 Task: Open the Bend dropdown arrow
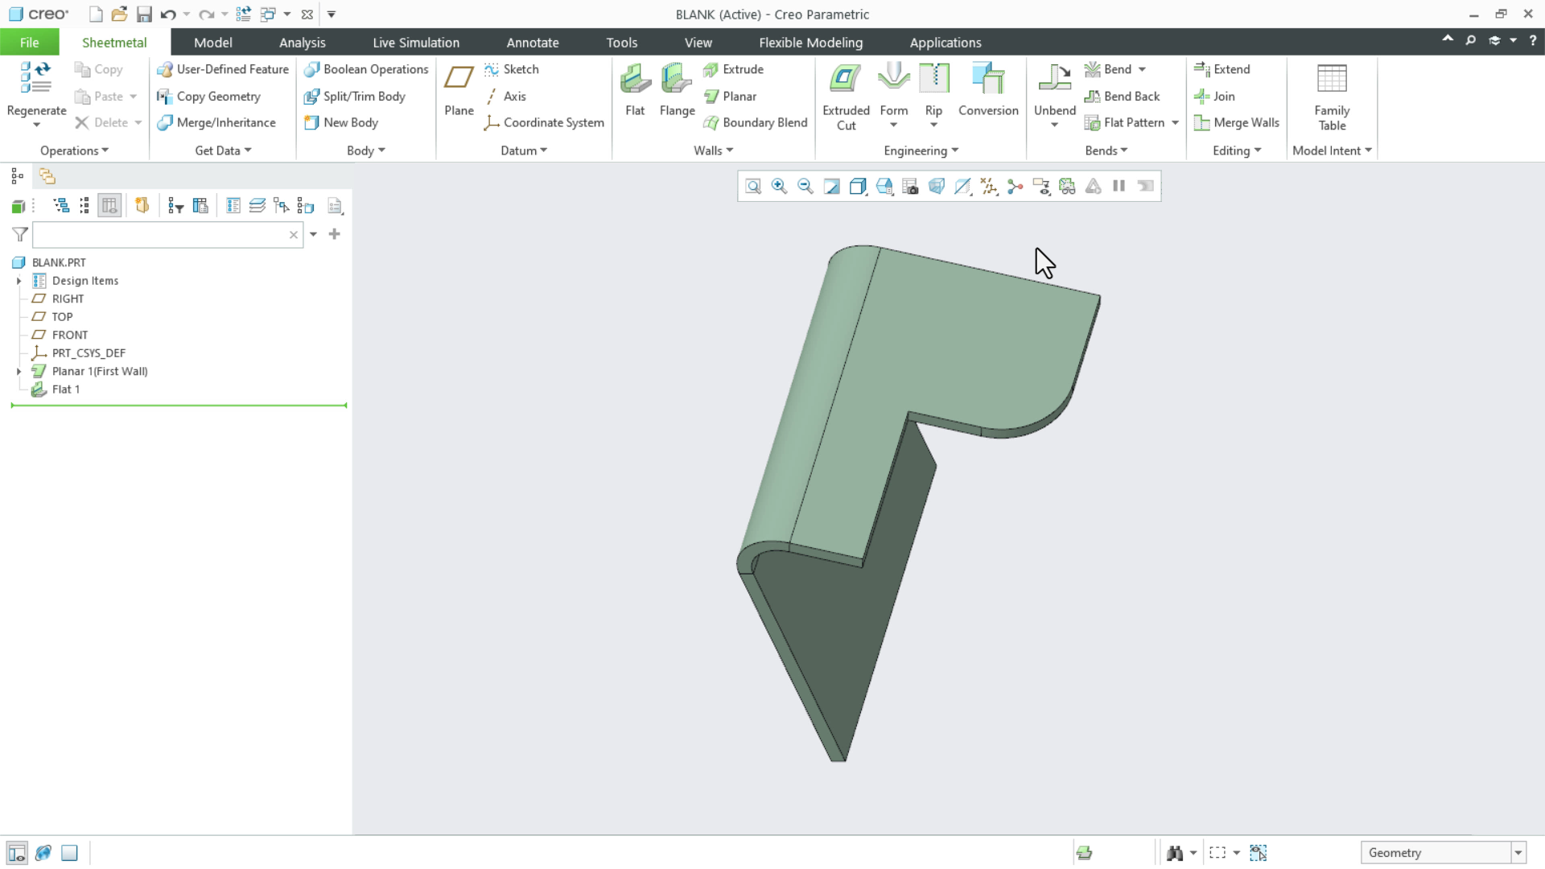point(1142,69)
